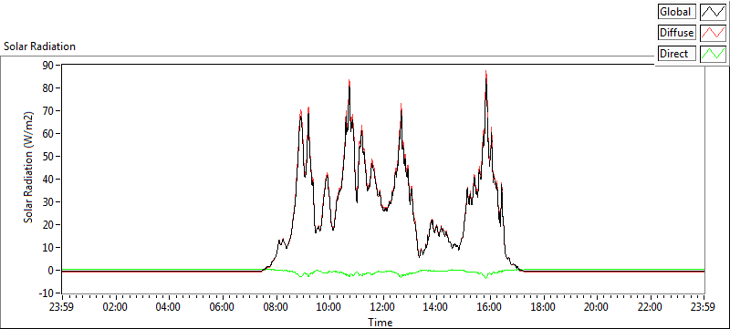The height and width of the screenshot is (329, 730).
Task: Click the 12:00 time axis label
Action: coord(382,307)
